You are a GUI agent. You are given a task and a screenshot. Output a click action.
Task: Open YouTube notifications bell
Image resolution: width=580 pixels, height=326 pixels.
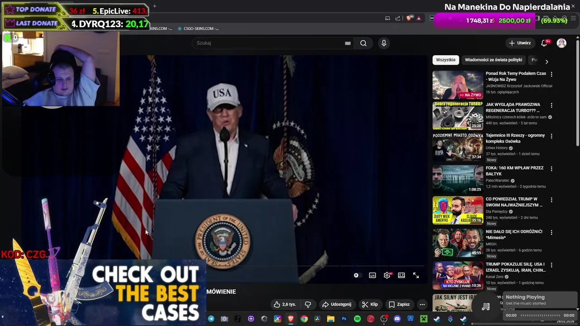click(544, 43)
